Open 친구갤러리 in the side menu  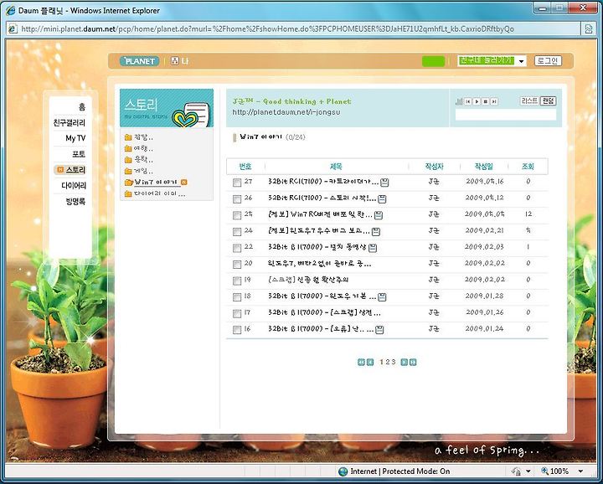click(x=70, y=122)
